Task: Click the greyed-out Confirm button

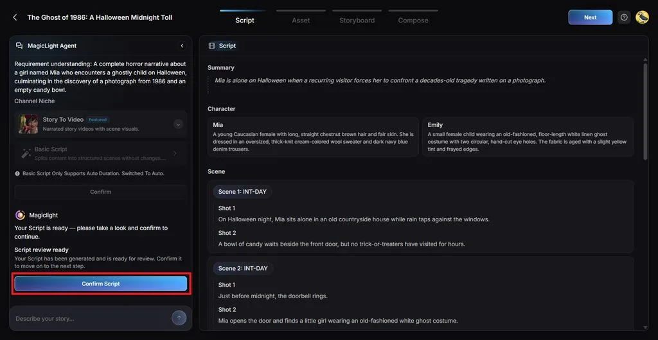Action: click(101, 192)
